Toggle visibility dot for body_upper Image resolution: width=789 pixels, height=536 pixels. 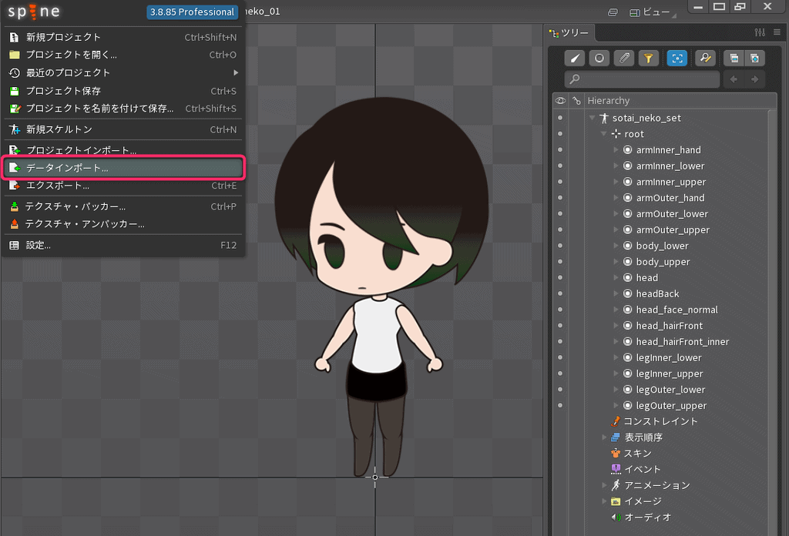[560, 262]
